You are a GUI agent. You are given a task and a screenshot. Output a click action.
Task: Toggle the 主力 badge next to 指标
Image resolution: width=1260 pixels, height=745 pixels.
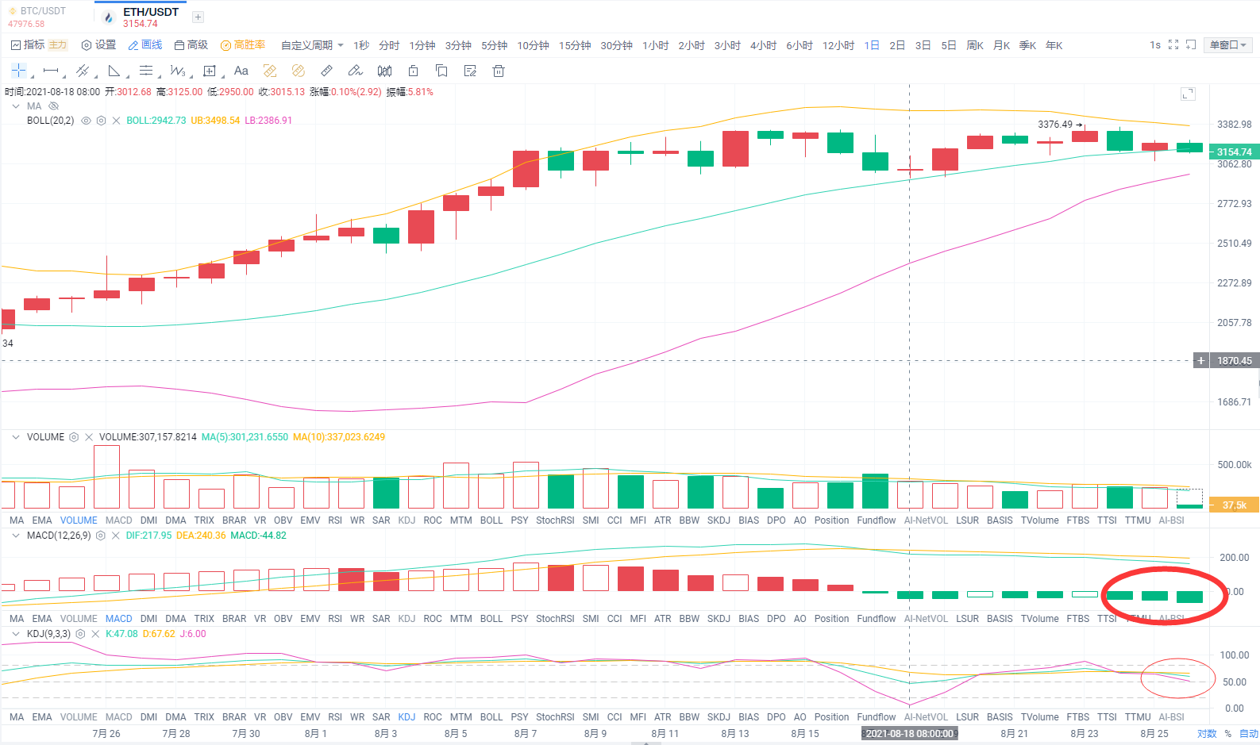58,45
